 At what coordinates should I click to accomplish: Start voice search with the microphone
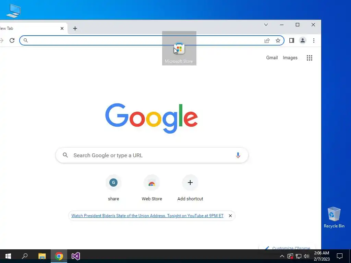click(238, 155)
